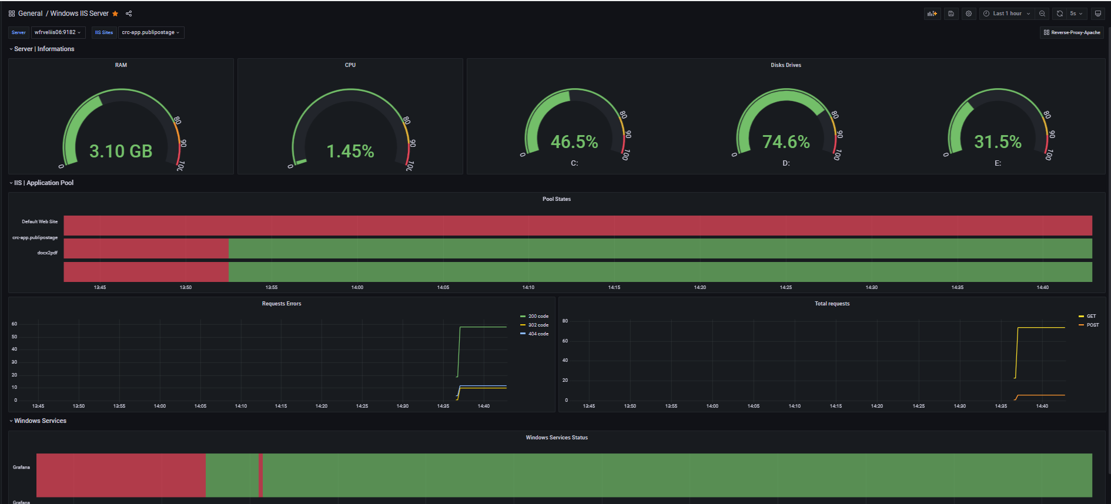
Task: Zoom out the time range
Action: [x=1042, y=14]
